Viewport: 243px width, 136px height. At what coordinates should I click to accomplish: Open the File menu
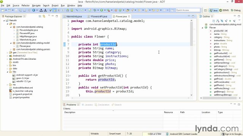coord(3,6)
